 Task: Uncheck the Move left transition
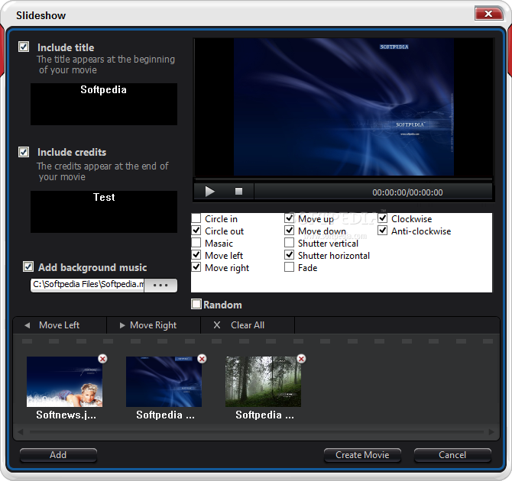(196, 255)
